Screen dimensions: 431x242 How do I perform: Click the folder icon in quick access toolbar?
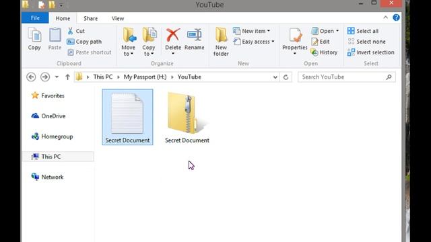(51, 5)
